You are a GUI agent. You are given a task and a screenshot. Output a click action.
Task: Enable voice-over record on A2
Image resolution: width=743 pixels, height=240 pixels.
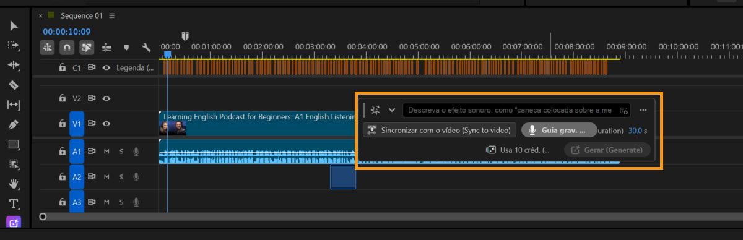tap(136, 177)
